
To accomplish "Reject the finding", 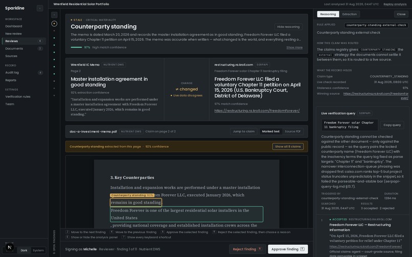I will click(247, 249).
